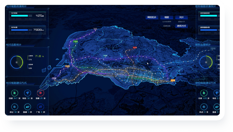Click the 地铁链路建设方式 panel title
The image size is (233, 132).
tap(205, 83)
